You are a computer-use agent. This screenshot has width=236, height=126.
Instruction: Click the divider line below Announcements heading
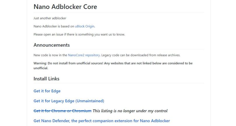pos(119,49)
